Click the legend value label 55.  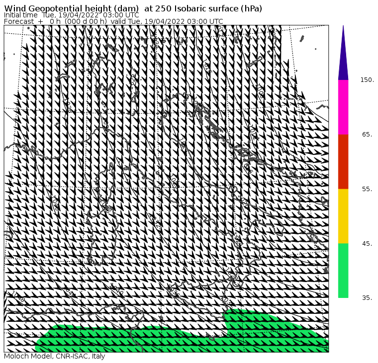coord(367,189)
